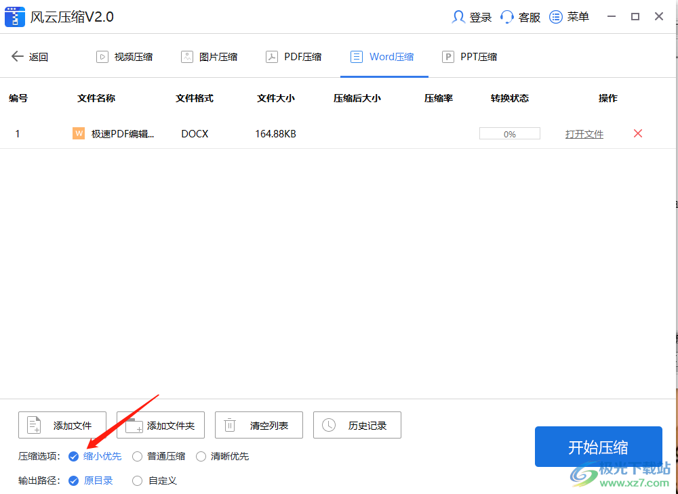Select 自定义 output path option
This screenshot has width=678, height=494.
click(155, 480)
